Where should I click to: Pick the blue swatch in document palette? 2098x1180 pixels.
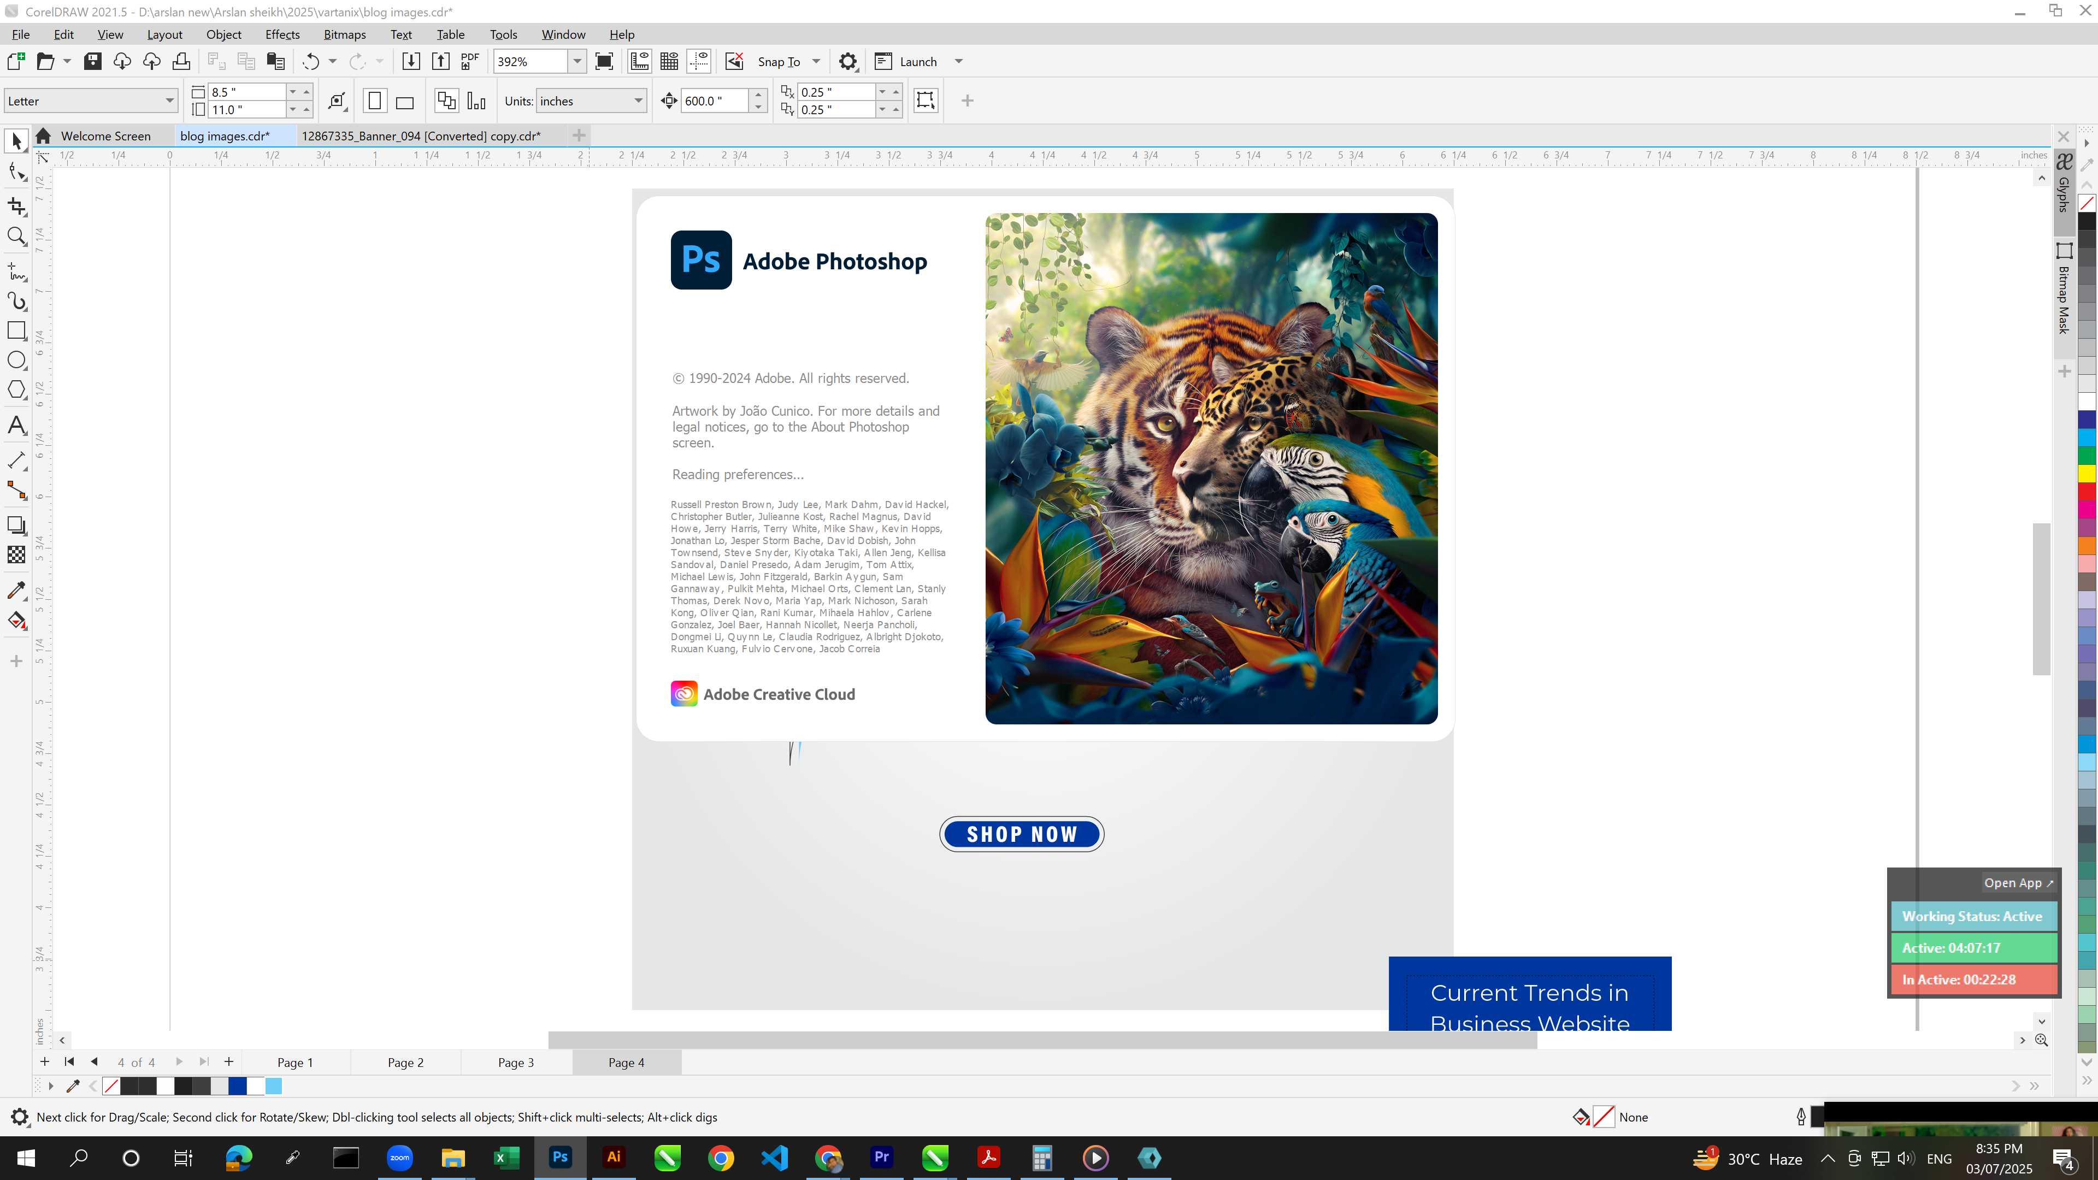click(x=237, y=1085)
